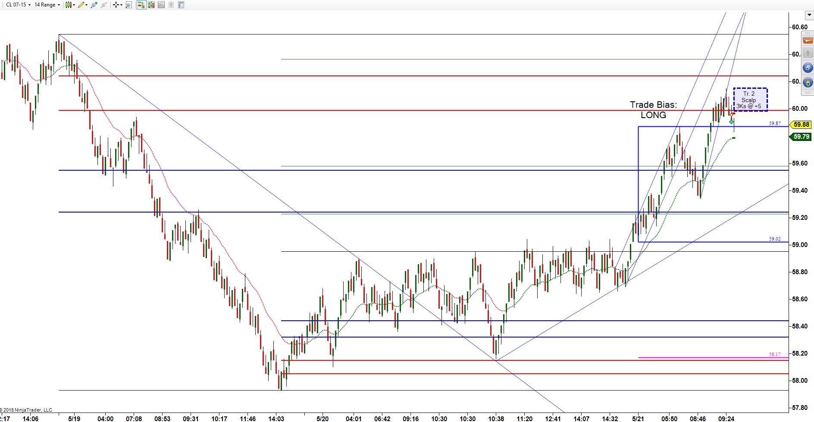The height and width of the screenshot is (422, 814).
Task: Select the pencil drawing tools icon
Action: 81,5
